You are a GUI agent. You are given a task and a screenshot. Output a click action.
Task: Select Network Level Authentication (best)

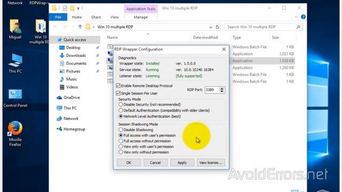pyautogui.click(x=121, y=116)
